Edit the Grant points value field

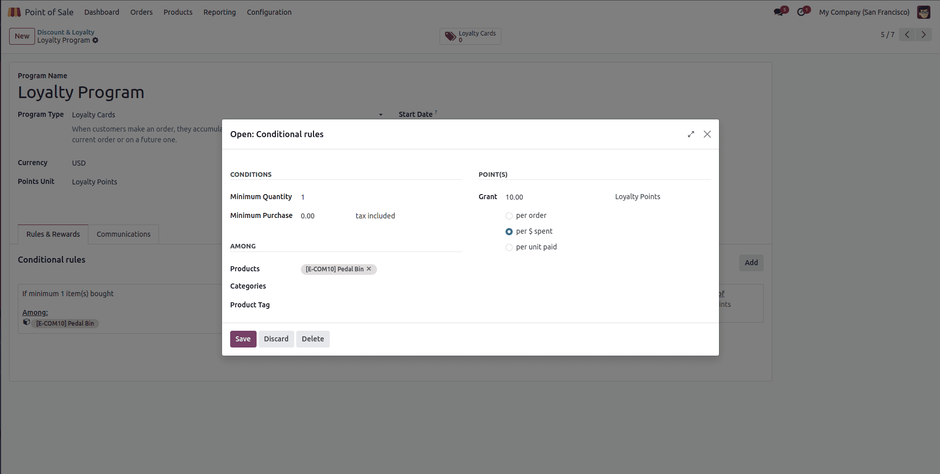(556, 197)
